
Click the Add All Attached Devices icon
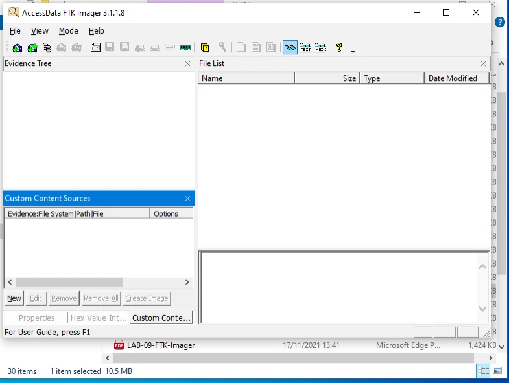(32, 47)
